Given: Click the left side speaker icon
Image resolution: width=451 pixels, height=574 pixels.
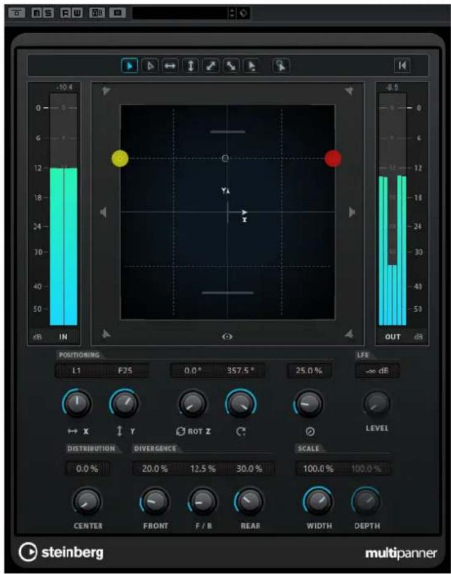Looking at the screenshot, I should (x=103, y=212).
